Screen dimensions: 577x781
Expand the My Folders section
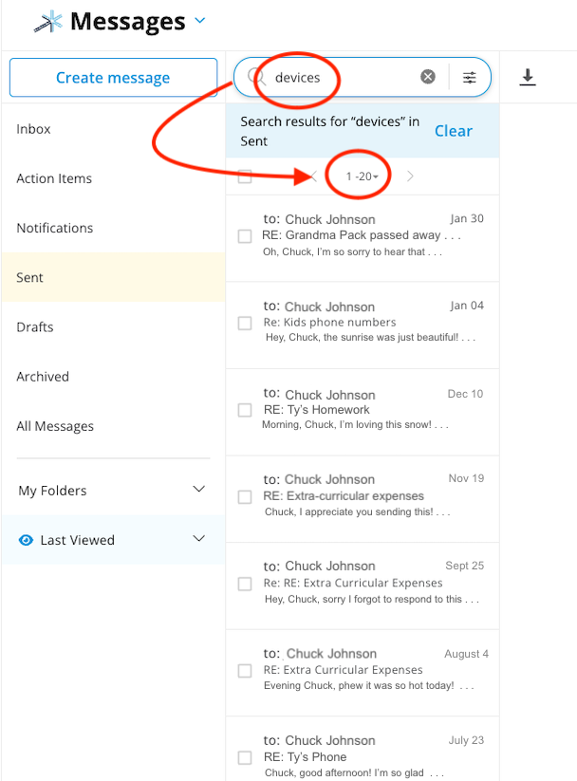point(198,489)
